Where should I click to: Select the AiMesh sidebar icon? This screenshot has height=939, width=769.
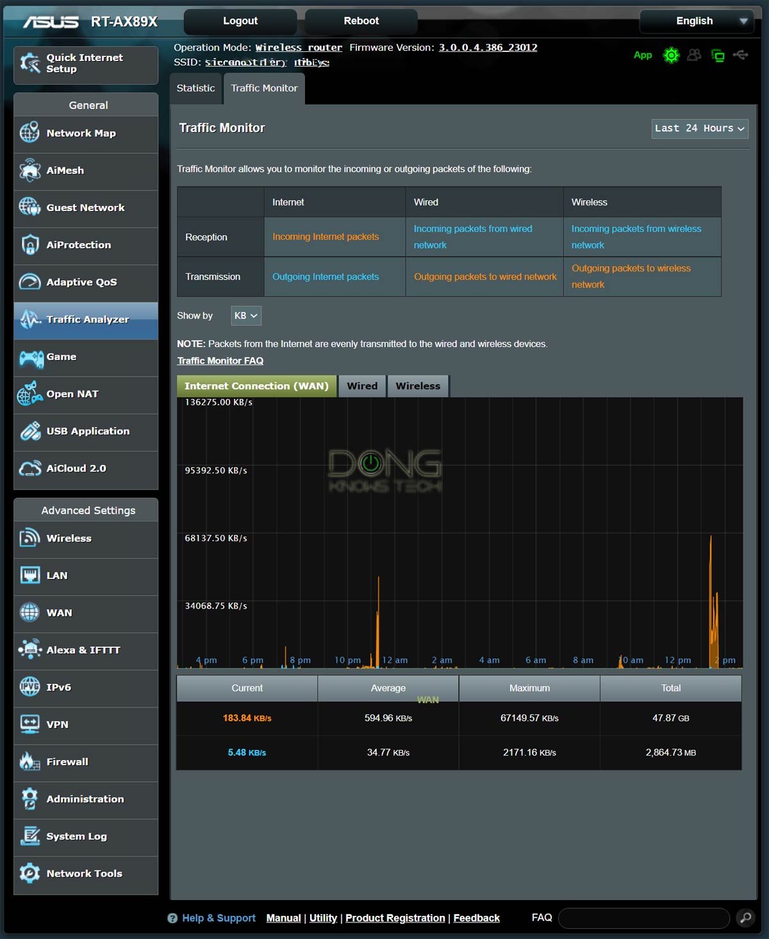[x=29, y=170]
